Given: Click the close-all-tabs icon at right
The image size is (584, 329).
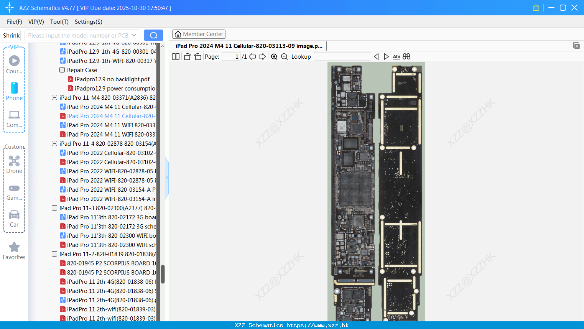Looking at the screenshot, I should pyautogui.click(x=576, y=46).
